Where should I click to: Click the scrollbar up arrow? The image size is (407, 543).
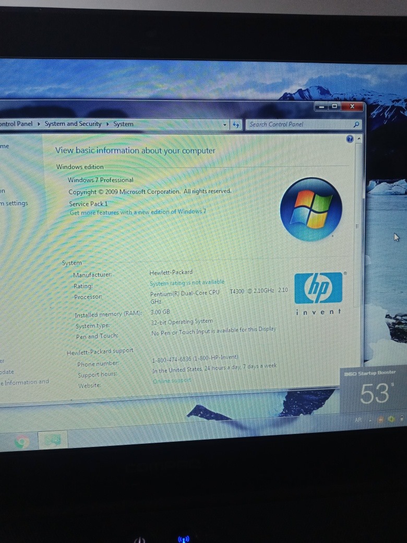coord(358,138)
